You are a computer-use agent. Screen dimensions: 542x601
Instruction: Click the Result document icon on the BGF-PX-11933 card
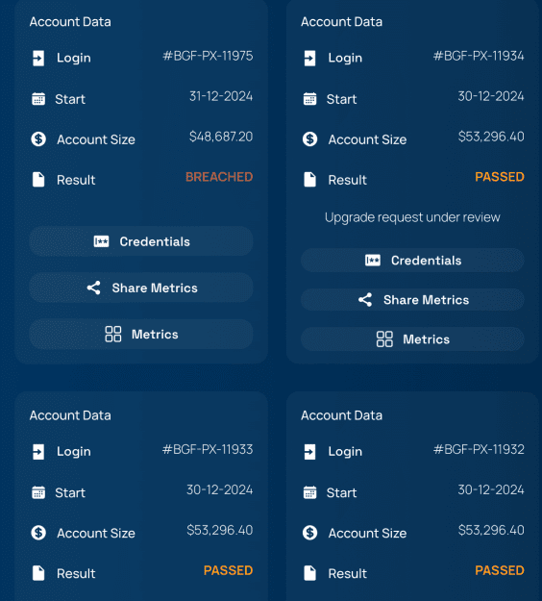(x=38, y=573)
